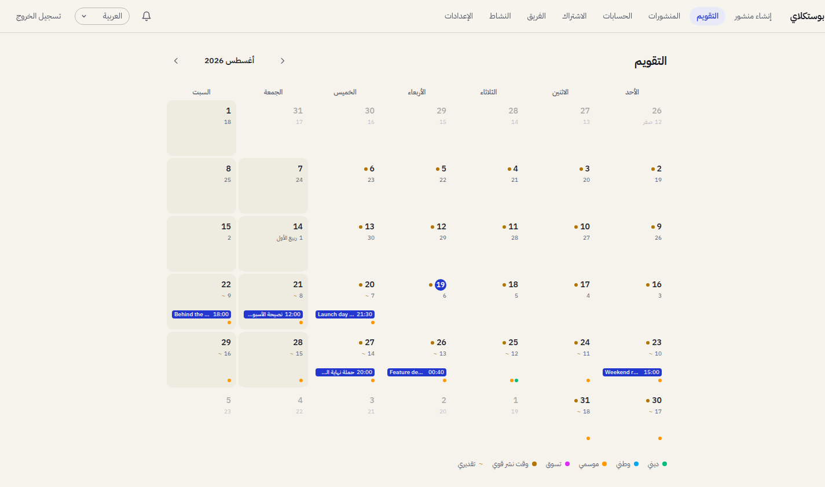Image resolution: width=825 pixels, height=487 pixels.
Task: Go to the previous month with the right chevron
Action: (x=283, y=61)
